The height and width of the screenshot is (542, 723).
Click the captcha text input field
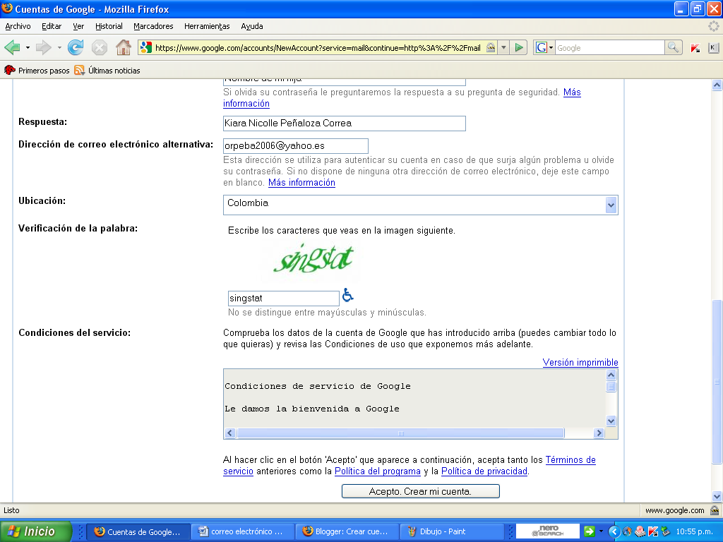pyautogui.click(x=283, y=299)
